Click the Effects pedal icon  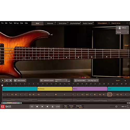(120, 28)
